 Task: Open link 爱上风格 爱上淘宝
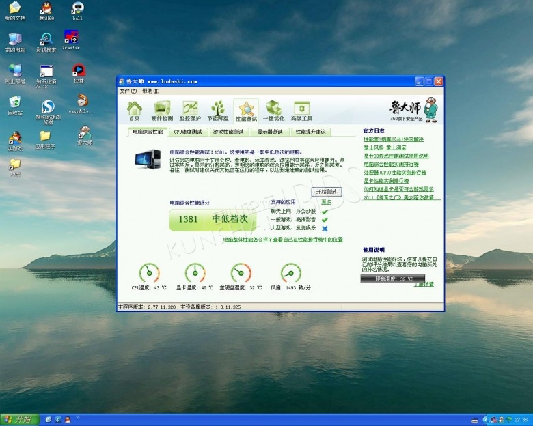385,147
